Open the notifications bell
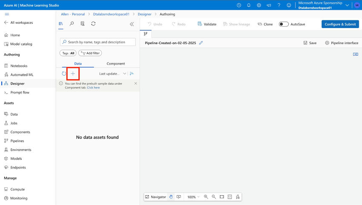Image resolution: width=362 pixels, height=205 pixels. pyautogui.click(x=249, y=5)
